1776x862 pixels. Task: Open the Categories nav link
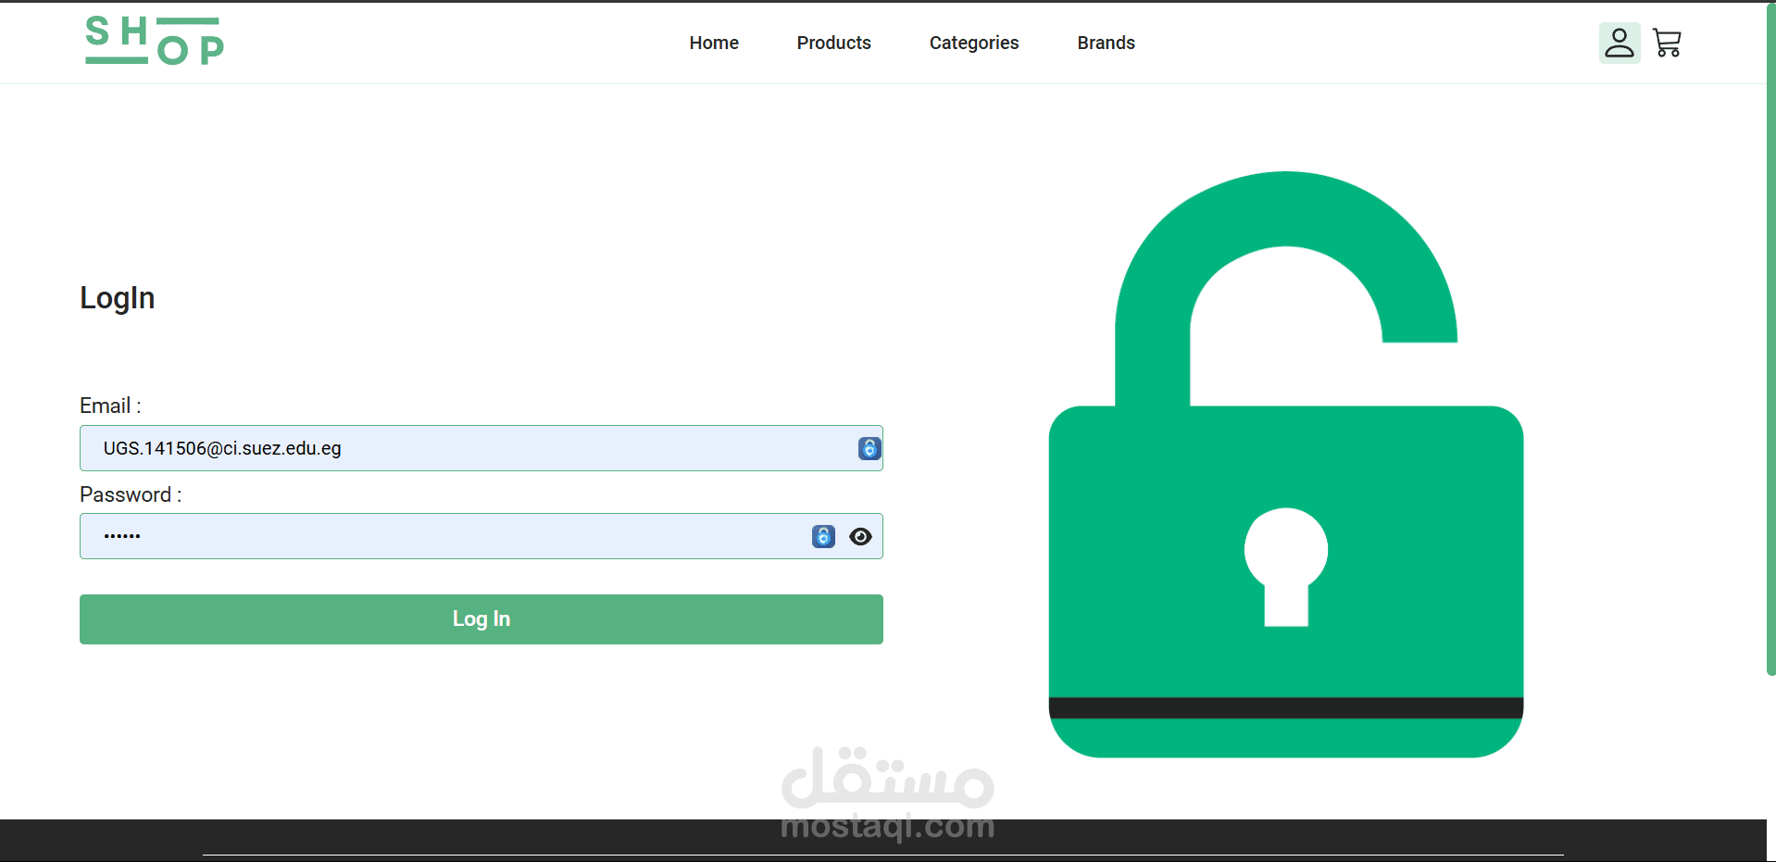pos(974,43)
